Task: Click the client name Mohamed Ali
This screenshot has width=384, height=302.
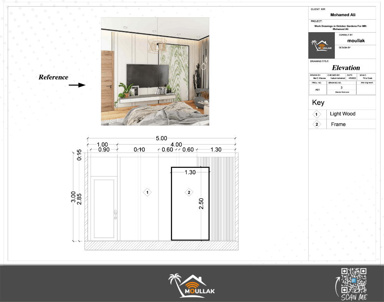Action: click(342, 15)
